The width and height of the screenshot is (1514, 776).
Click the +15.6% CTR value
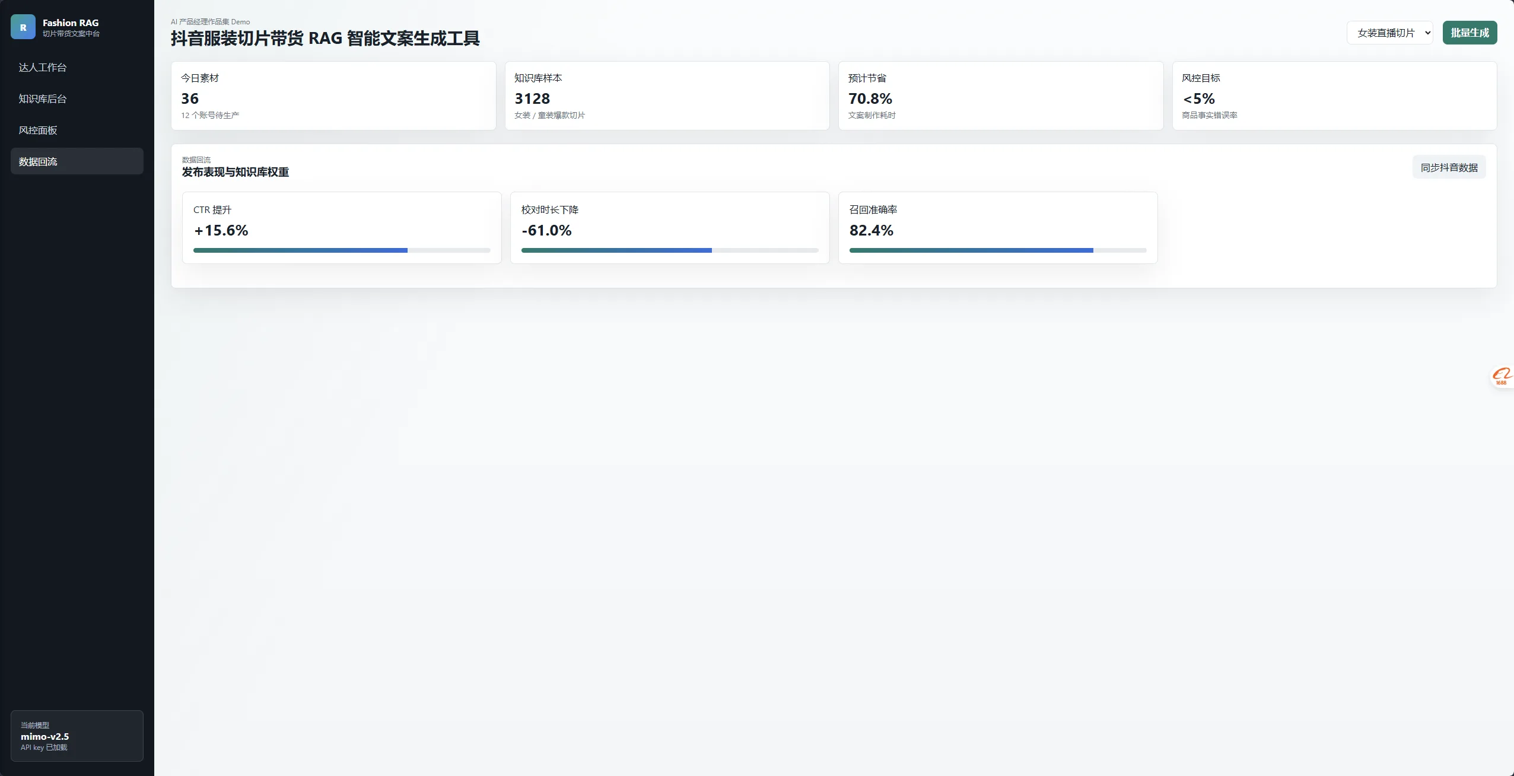click(221, 230)
